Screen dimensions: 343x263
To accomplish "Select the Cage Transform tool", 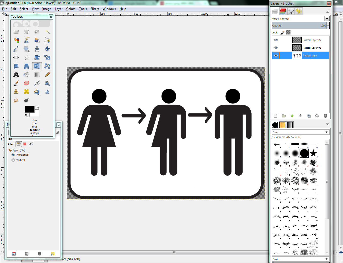I will tap(47, 66).
